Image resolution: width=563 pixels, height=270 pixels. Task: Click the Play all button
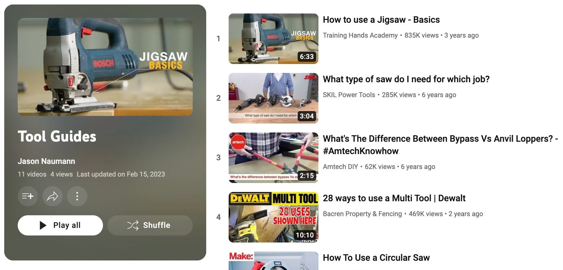[60, 225]
